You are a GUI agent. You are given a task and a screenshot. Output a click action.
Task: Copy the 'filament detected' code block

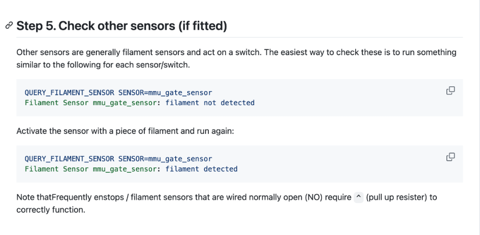[450, 157]
